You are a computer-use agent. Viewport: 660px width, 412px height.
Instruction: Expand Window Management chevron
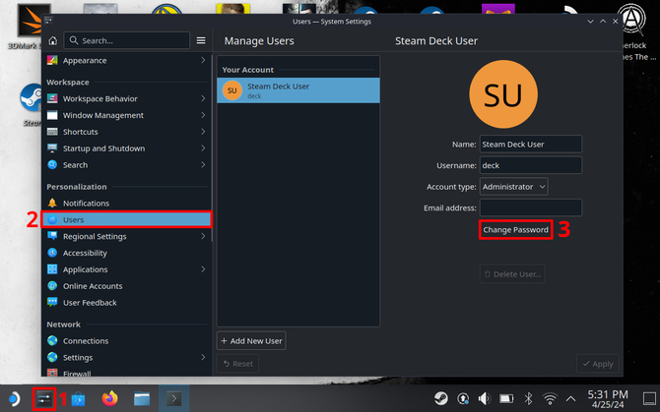203,115
